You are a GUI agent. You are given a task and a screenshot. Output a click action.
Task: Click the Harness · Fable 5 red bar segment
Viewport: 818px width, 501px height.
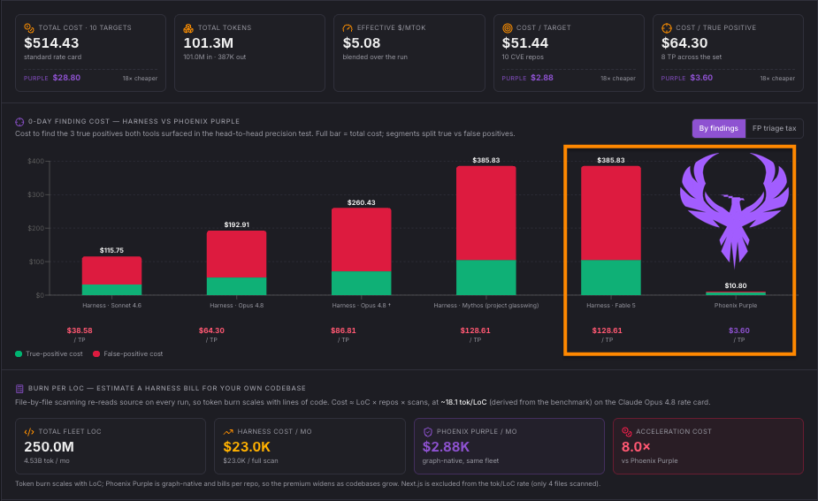pos(611,213)
